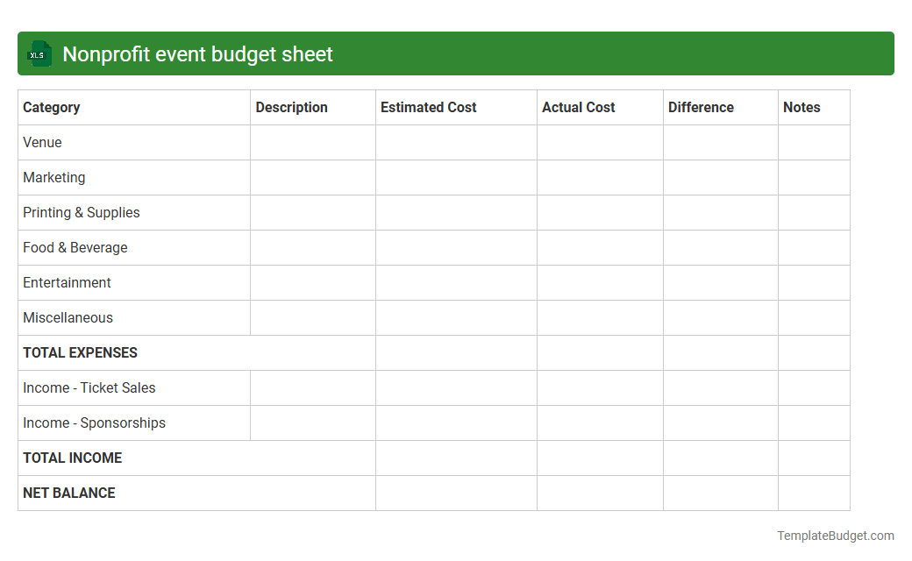Select the Income - Sponsorships cell

coord(94,423)
